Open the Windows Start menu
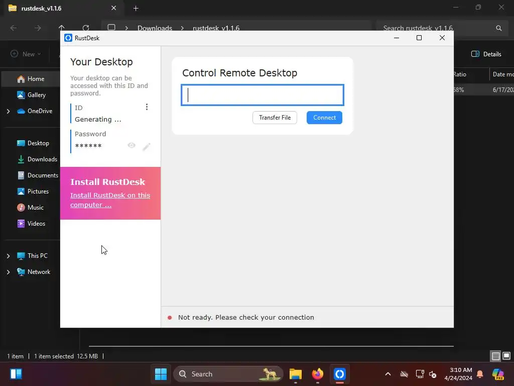 (161, 374)
